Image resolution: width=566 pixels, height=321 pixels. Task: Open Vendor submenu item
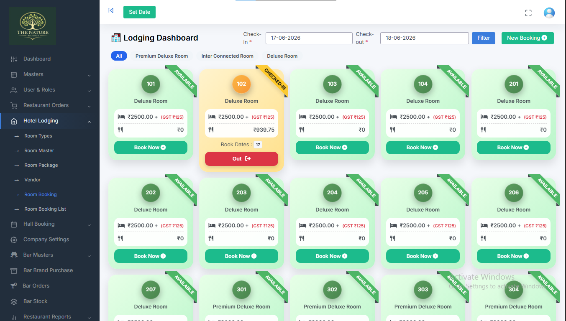(x=32, y=180)
